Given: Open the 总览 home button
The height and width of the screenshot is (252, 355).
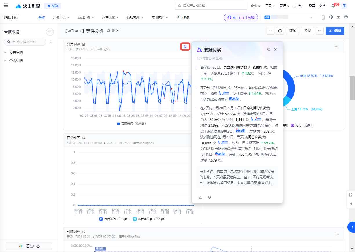Looking at the screenshot, I should click(53, 6).
